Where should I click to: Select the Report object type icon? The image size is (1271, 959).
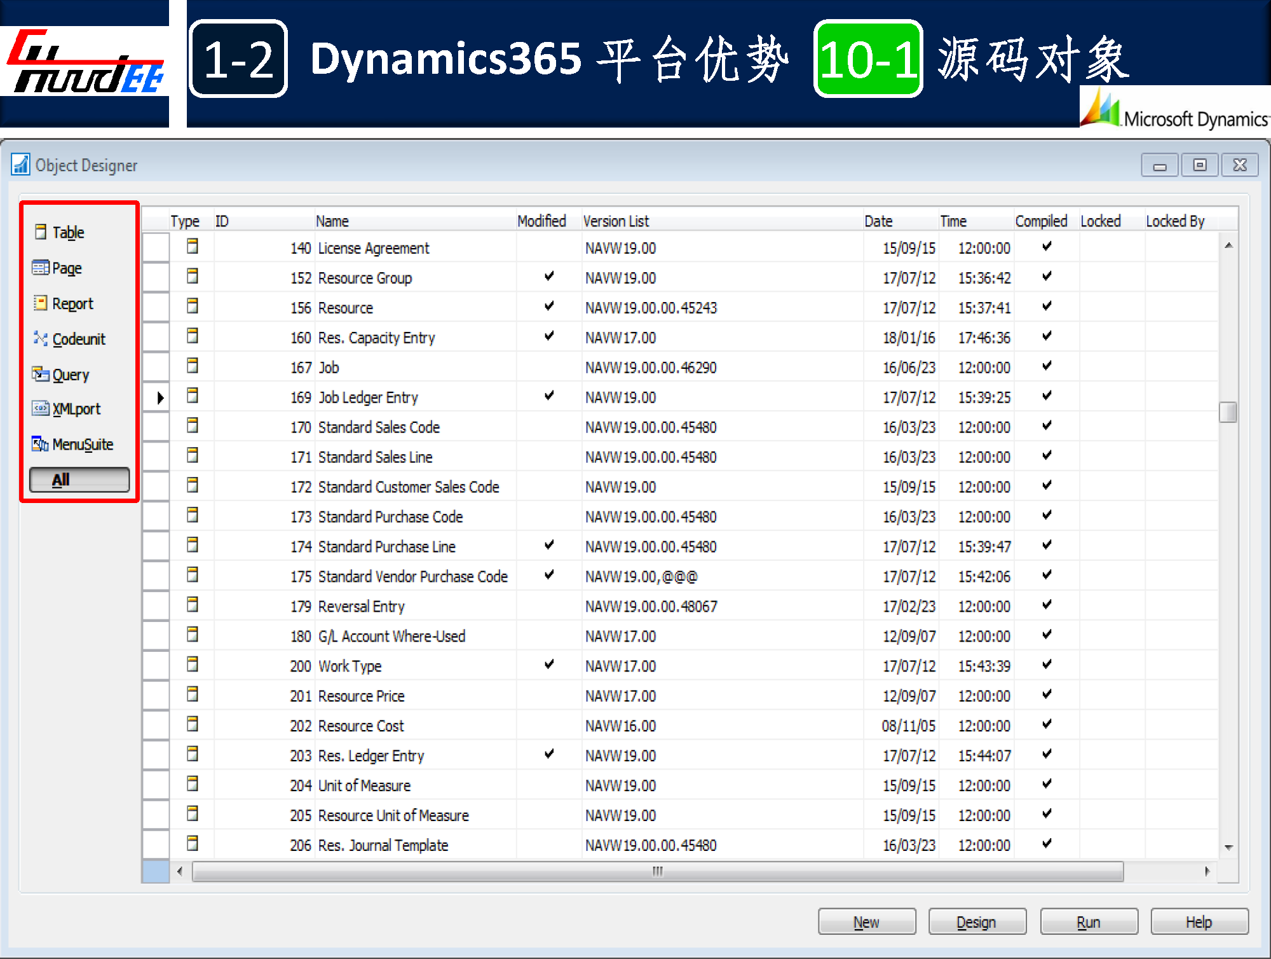pos(41,303)
